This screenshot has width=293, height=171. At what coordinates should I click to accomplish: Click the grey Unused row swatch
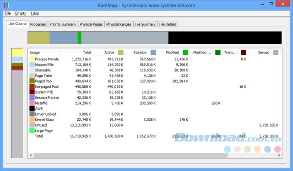[x=32, y=125]
